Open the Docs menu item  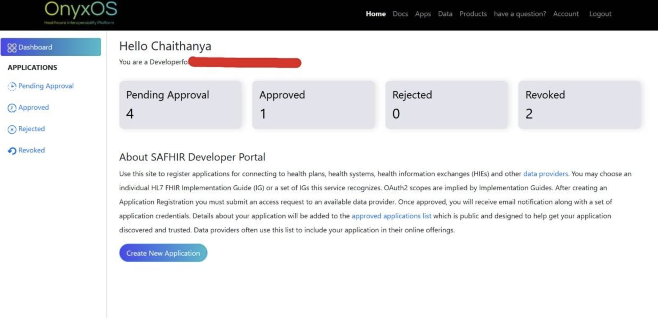(400, 14)
